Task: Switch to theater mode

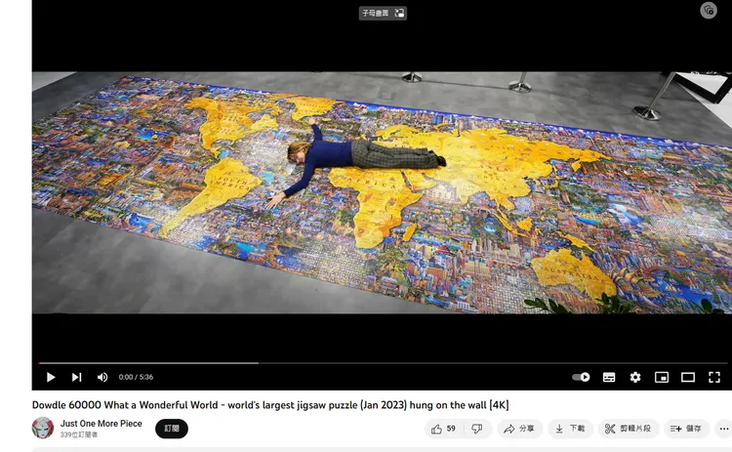Action: [688, 377]
